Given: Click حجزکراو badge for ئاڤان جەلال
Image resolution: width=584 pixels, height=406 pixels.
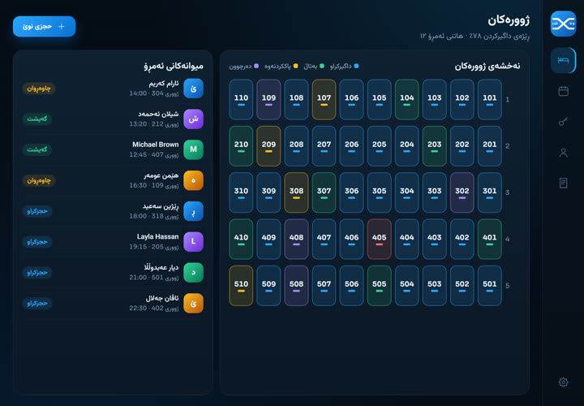Looking at the screenshot, I should click(37, 303).
